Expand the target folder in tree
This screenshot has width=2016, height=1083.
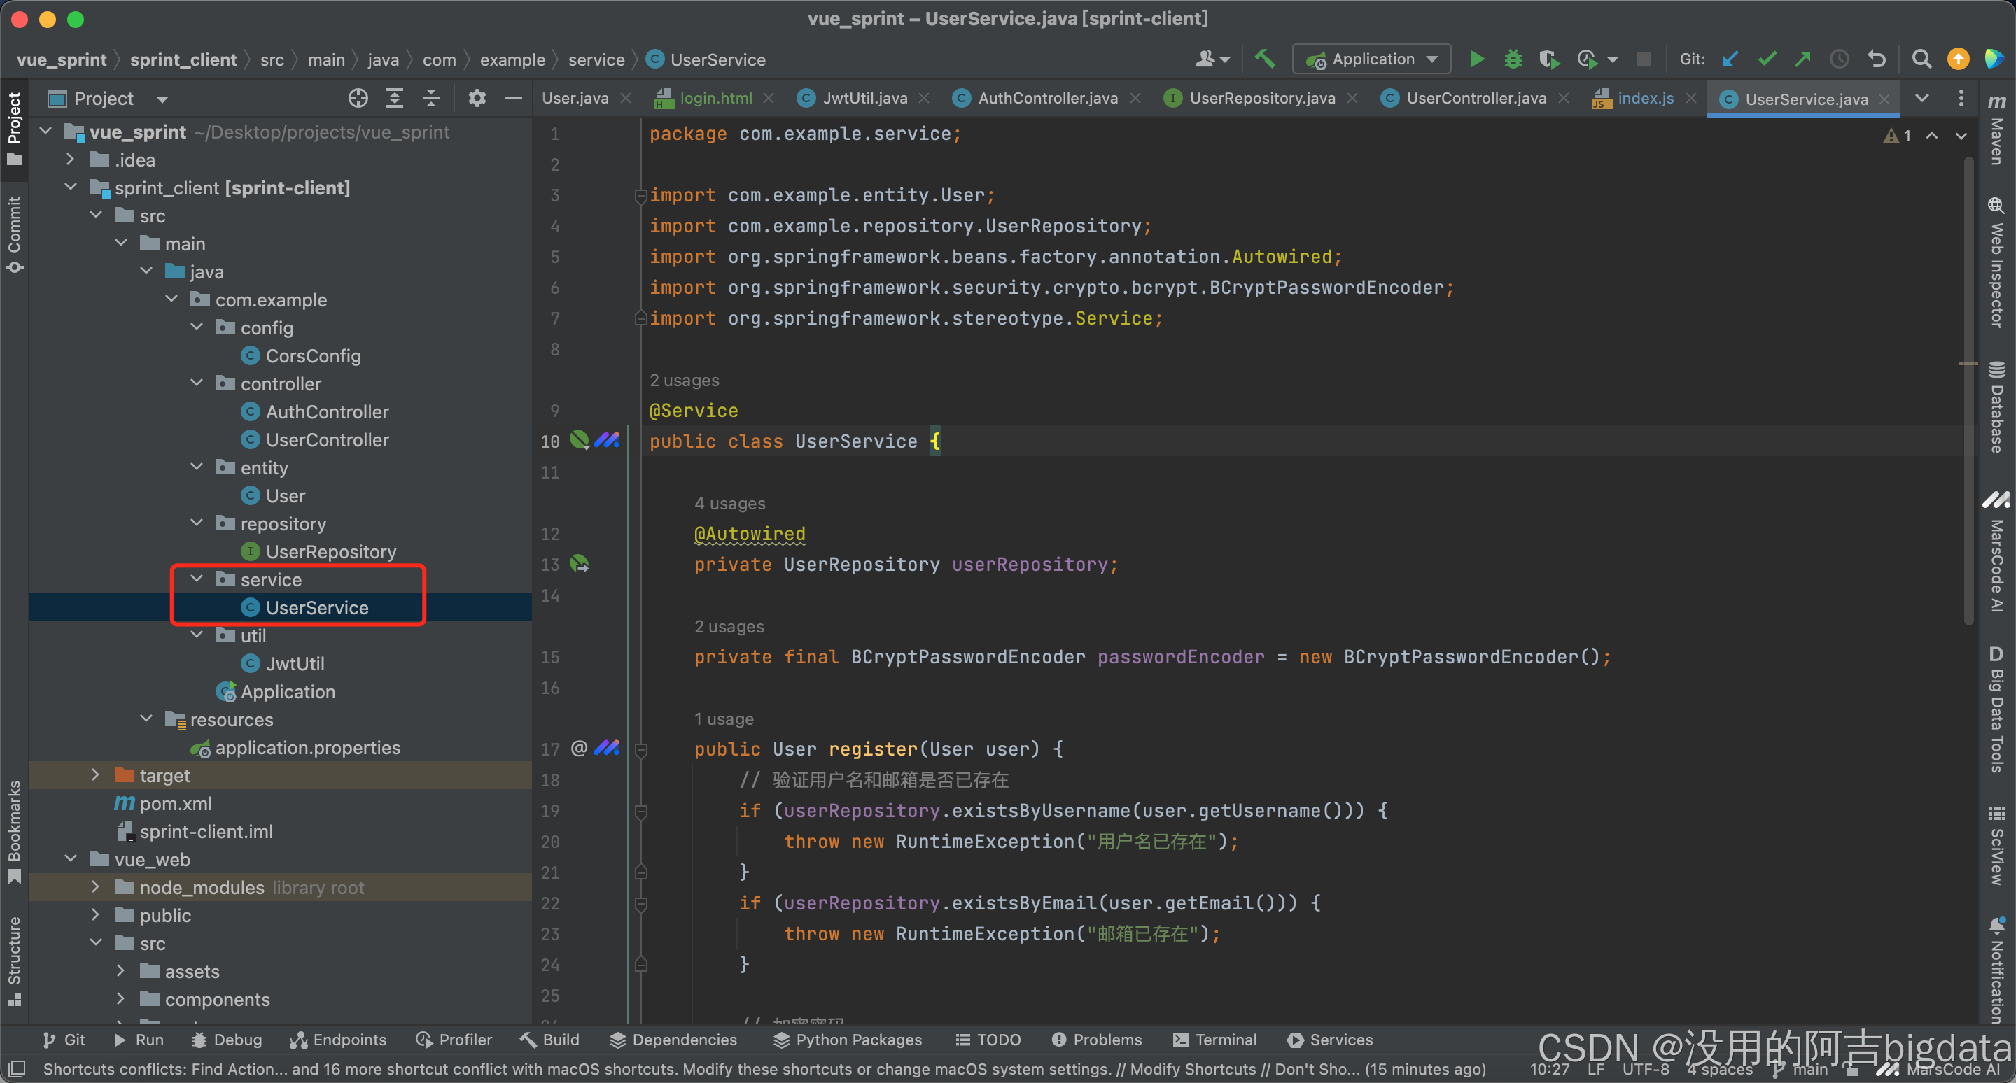tap(95, 775)
